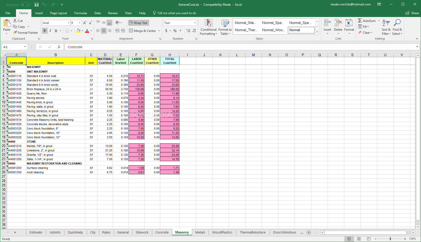Click the Increase Indent icon
Image resolution: width=421 pixels, height=242 pixels.
pyautogui.click(x=123, y=31)
